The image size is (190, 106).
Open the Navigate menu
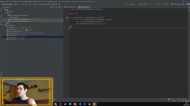tap(16, 1)
